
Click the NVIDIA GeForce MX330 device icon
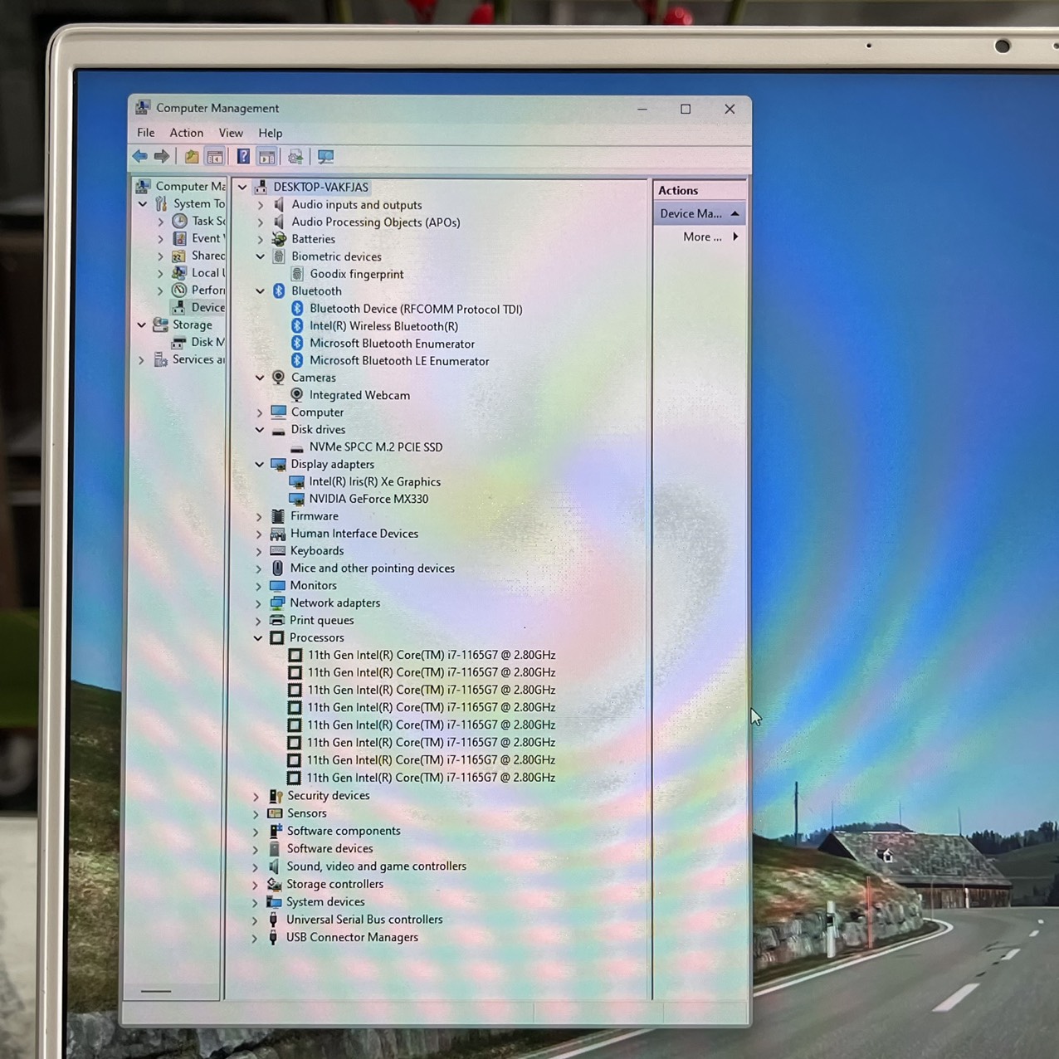tap(296, 499)
